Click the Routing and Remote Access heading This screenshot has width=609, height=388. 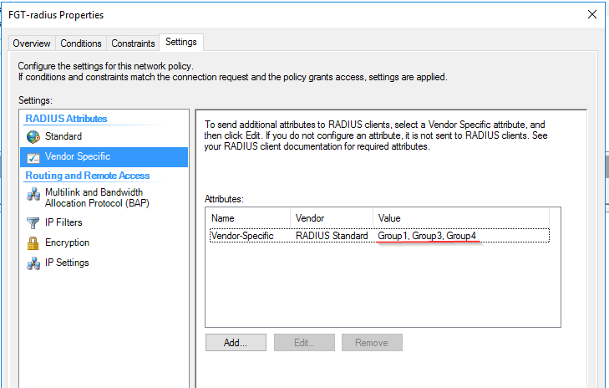point(88,176)
